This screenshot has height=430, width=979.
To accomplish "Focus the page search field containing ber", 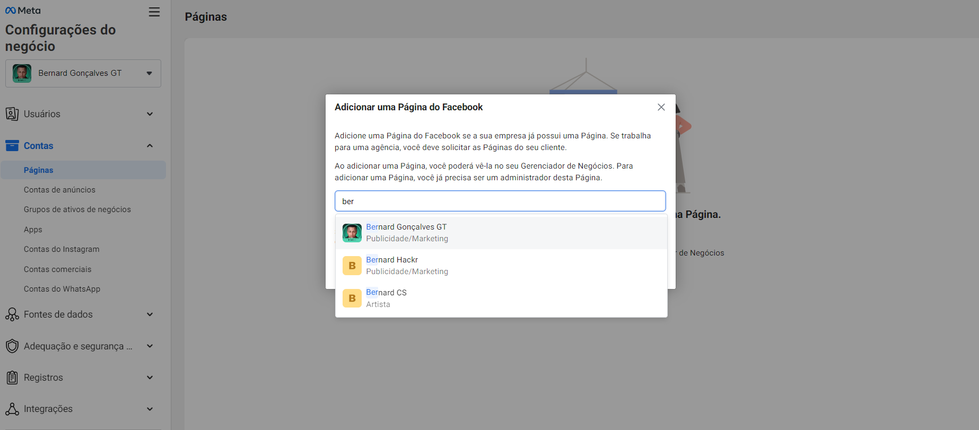I will click(500, 201).
